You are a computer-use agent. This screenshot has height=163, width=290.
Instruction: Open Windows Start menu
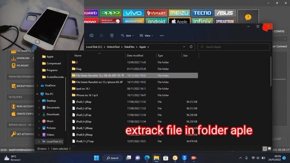(97, 158)
